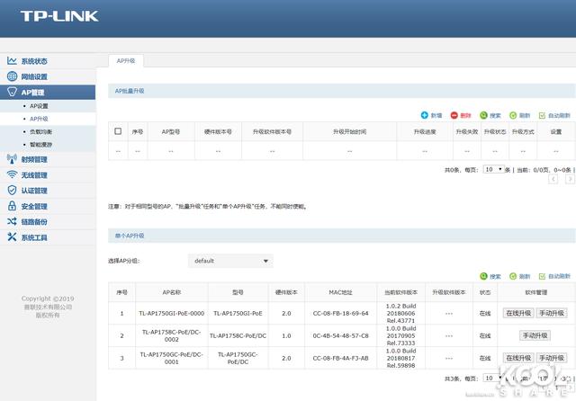The image size is (576, 401).
Task: Open 安全管理 via its padlock icon
Action: pos(12,206)
